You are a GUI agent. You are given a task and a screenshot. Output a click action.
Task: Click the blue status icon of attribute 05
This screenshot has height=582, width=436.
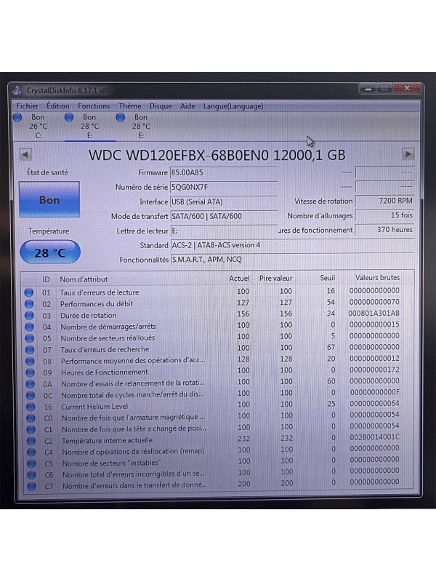click(x=30, y=338)
